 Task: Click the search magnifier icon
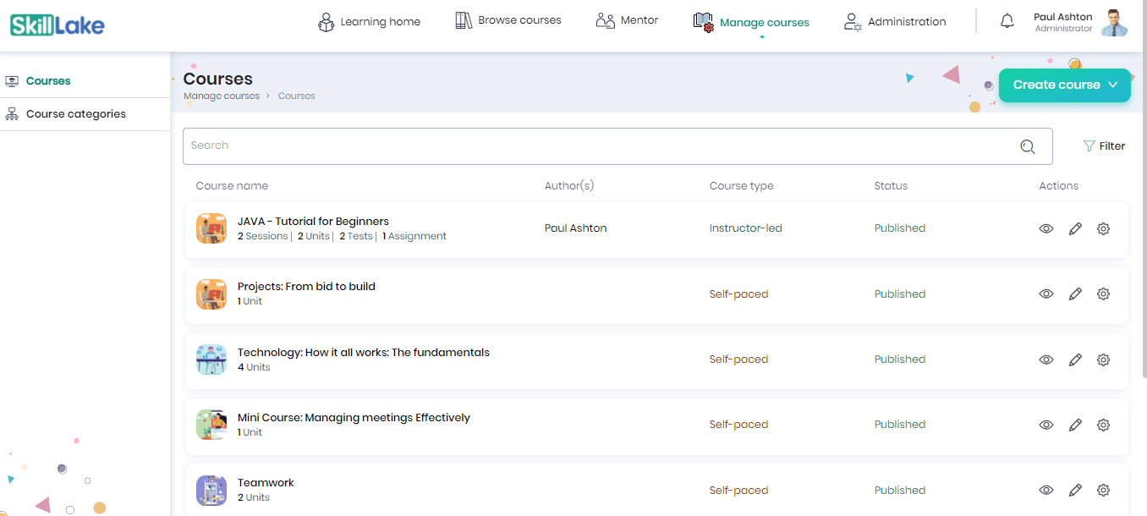(x=1027, y=146)
